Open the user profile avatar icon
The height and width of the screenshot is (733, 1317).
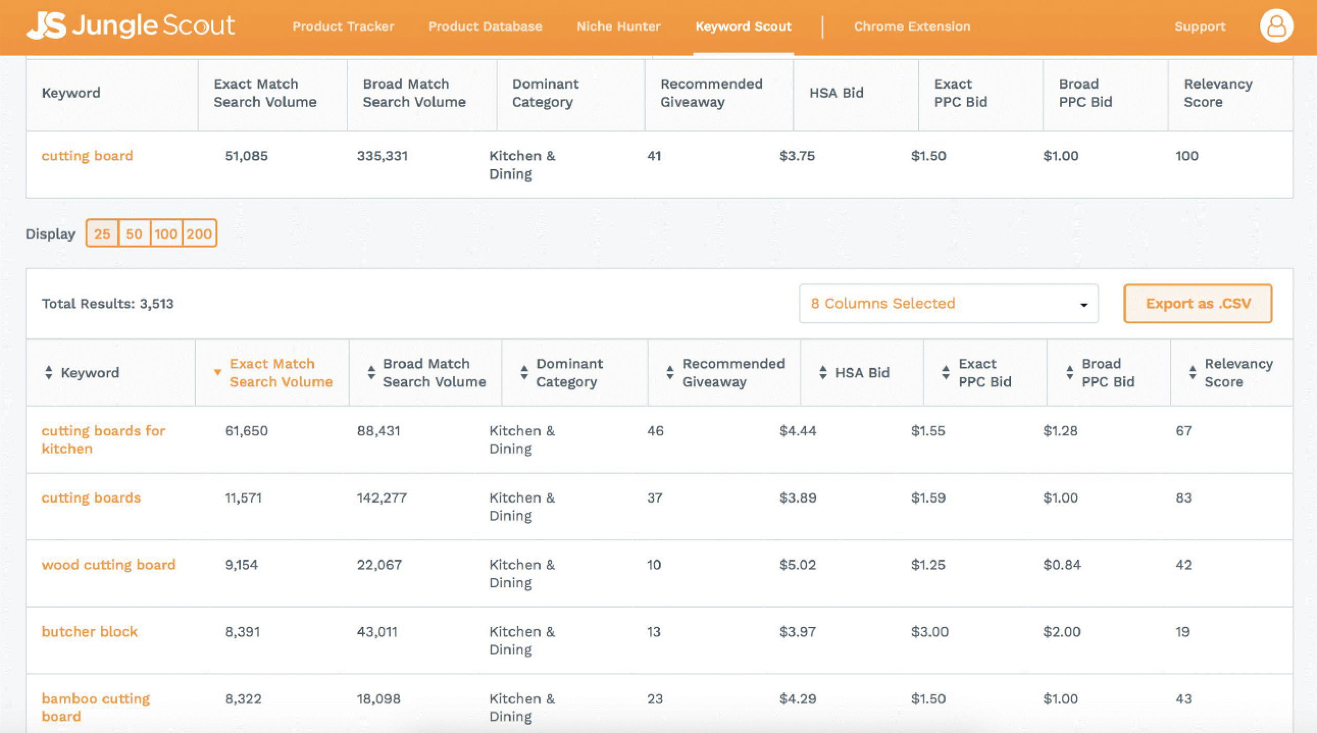coord(1275,26)
